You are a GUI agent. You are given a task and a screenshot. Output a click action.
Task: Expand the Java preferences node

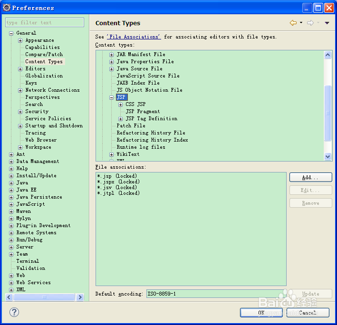coord(11,183)
